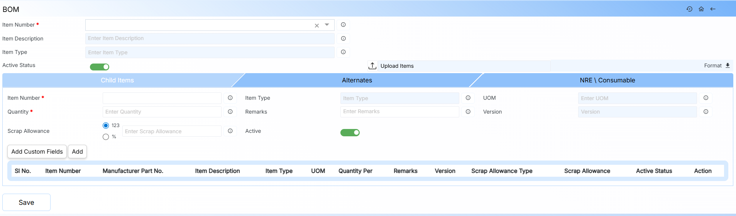Viewport: 736px width, 216px height.
Task: Expand the top Item Number dropdown arrow
Action: 327,25
